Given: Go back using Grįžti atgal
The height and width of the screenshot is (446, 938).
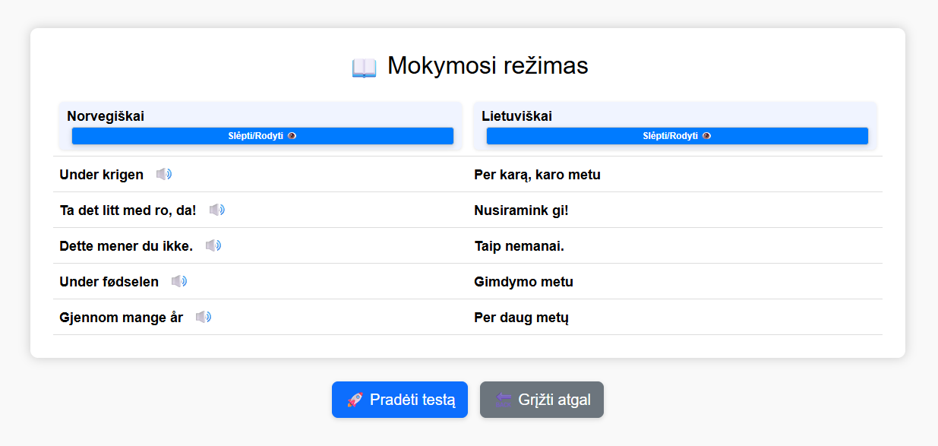Looking at the screenshot, I should click(x=542, y=399).
